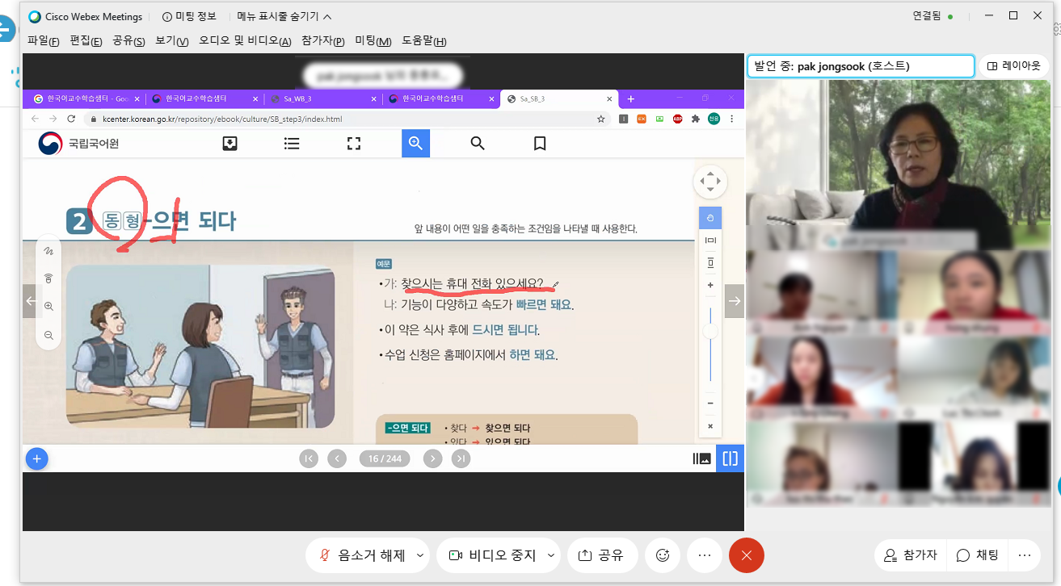Image resolution: width=1061 pixels, height=586 pixels.
Task: Click the fit-to-height icon in zoom panel
Action: [710, 262]
